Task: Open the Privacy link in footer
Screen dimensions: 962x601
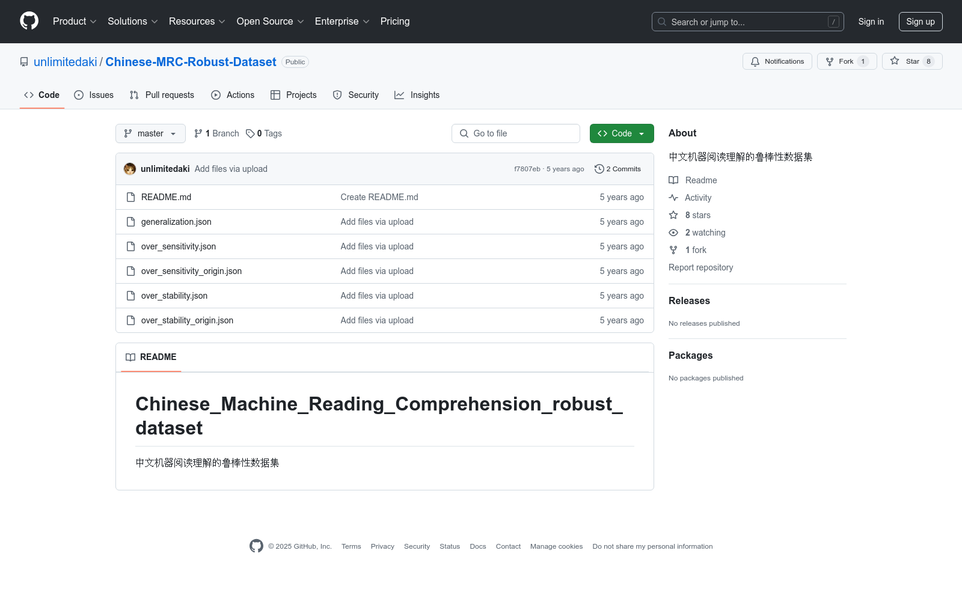Action: pos(382,546)
